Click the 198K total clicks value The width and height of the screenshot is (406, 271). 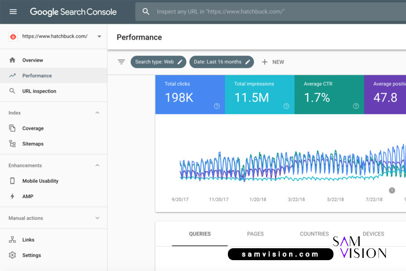pyautogui.click(x=179, y=98)
